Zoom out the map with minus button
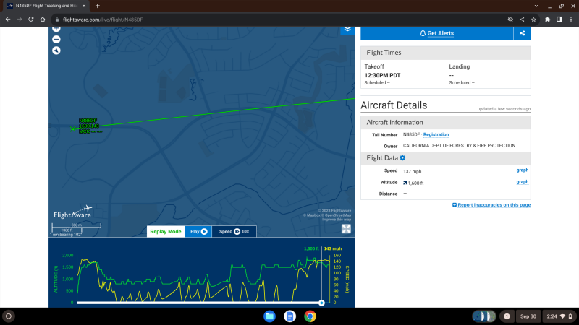Image resolution: width=579 pixels, height=325 pixels. click(x=56, y=40)
